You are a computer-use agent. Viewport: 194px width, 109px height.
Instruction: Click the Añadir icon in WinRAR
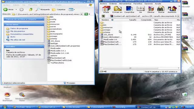click(x=106, y=9)
